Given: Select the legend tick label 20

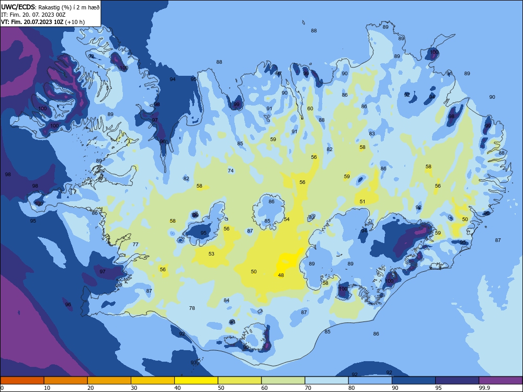Looking at the screenshot, I should (x=90, y=388).
